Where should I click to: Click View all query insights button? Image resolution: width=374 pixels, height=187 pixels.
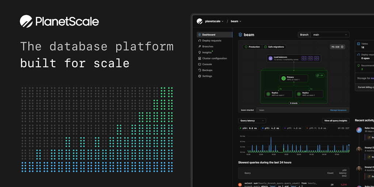336,121
